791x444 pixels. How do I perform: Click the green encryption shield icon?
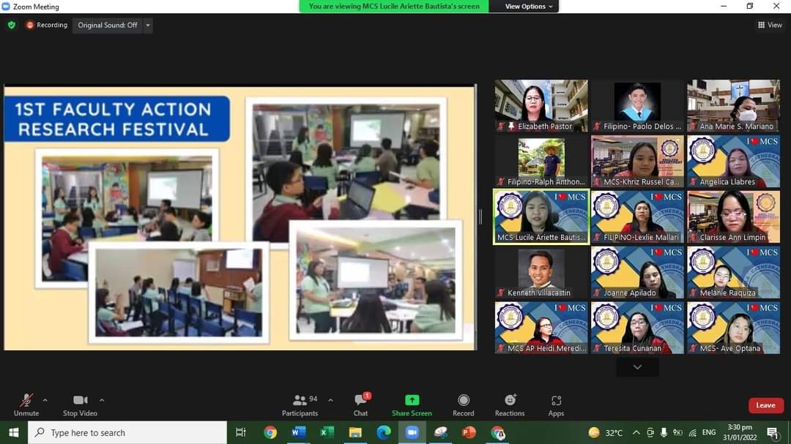tap(12, 25)
